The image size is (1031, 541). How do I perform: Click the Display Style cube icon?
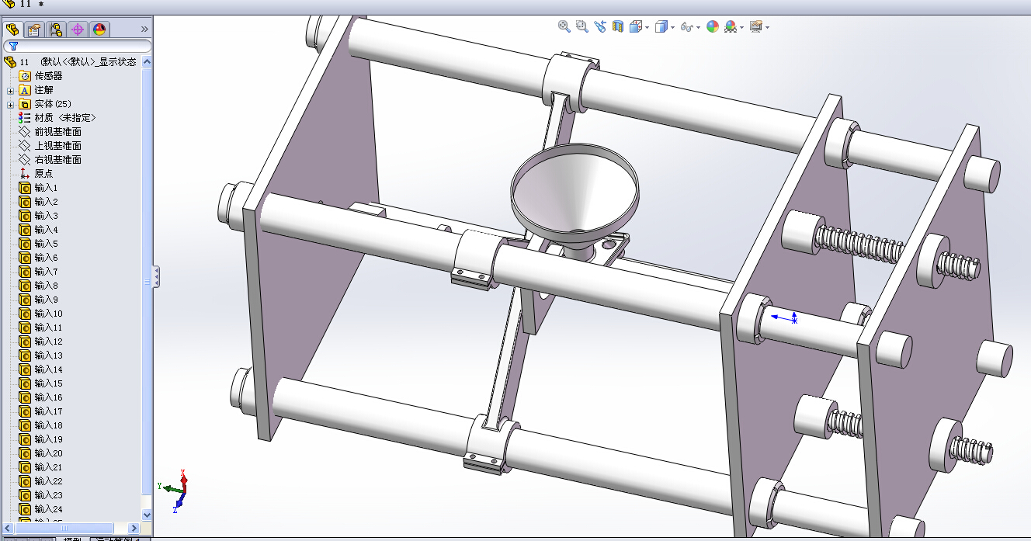[x=661, y=26]
